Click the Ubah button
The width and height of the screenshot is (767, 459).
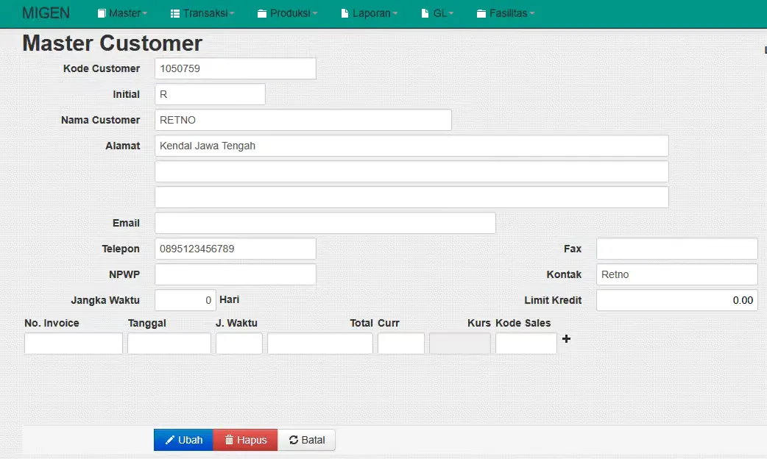(183, 440)
